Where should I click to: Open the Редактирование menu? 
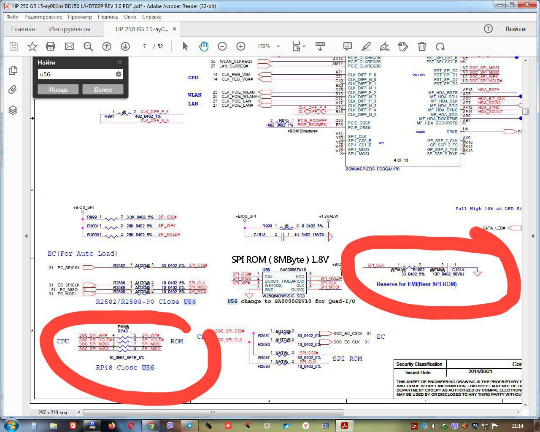[43, 17]
